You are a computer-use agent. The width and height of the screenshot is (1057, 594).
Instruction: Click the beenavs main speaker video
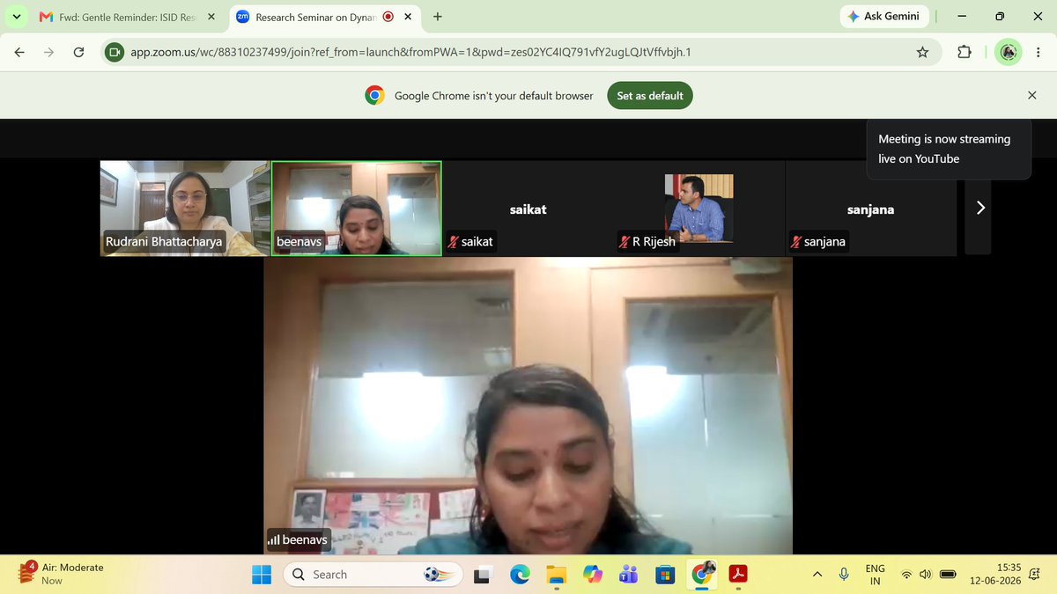coord(528,406)
